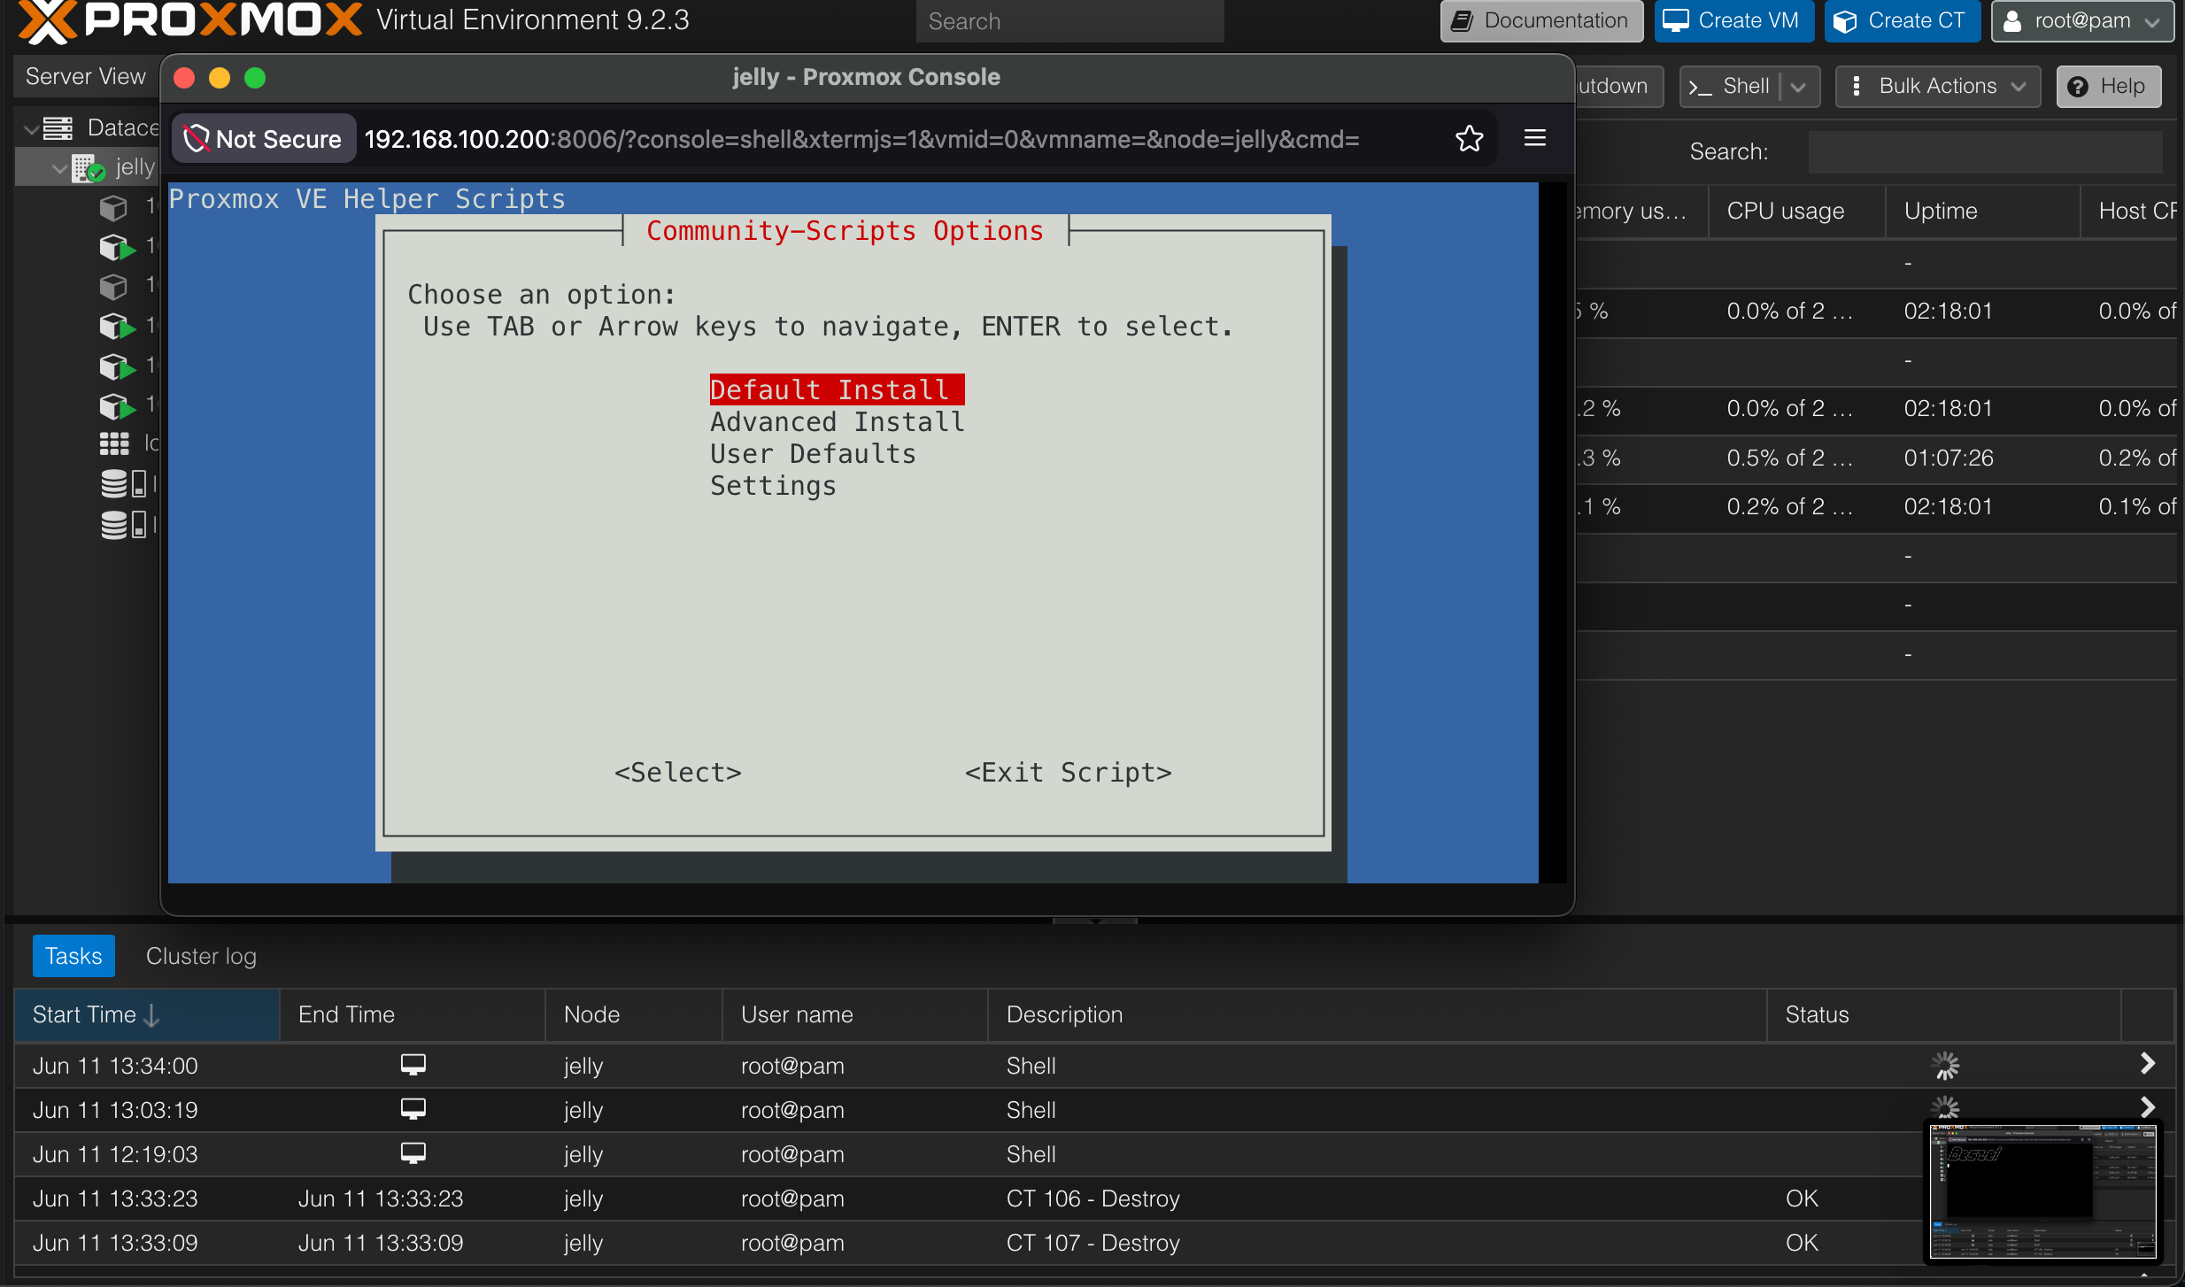Click the Help question mark button
The height and width of the screenshot is (1287, 2185).
pyautogui.click(x=2109, y=86)
